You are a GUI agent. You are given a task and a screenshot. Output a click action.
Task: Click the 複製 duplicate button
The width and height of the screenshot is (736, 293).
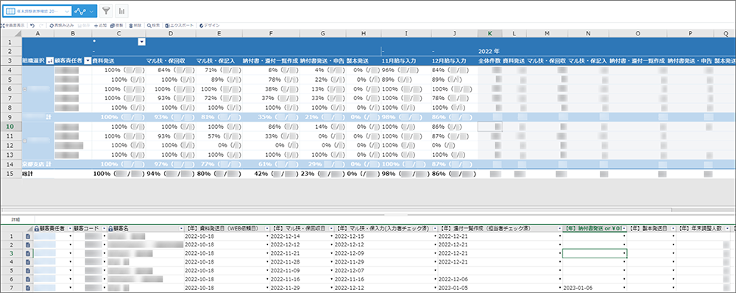(x=117, y=25)
